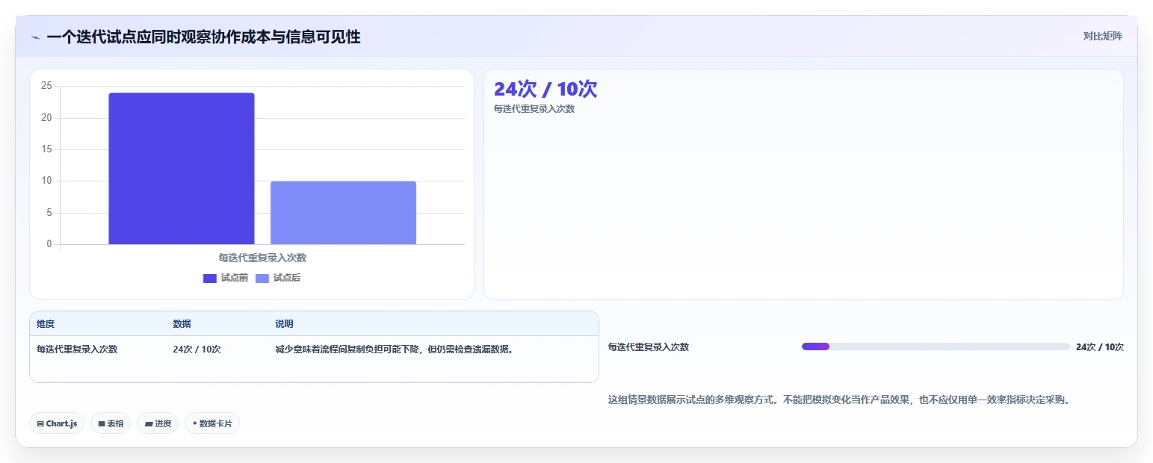Image resolution: width=1153 pixels, height=463 pixels.
Task: Click the 数据卡片 tag chip
Action: tap(212, 423)
